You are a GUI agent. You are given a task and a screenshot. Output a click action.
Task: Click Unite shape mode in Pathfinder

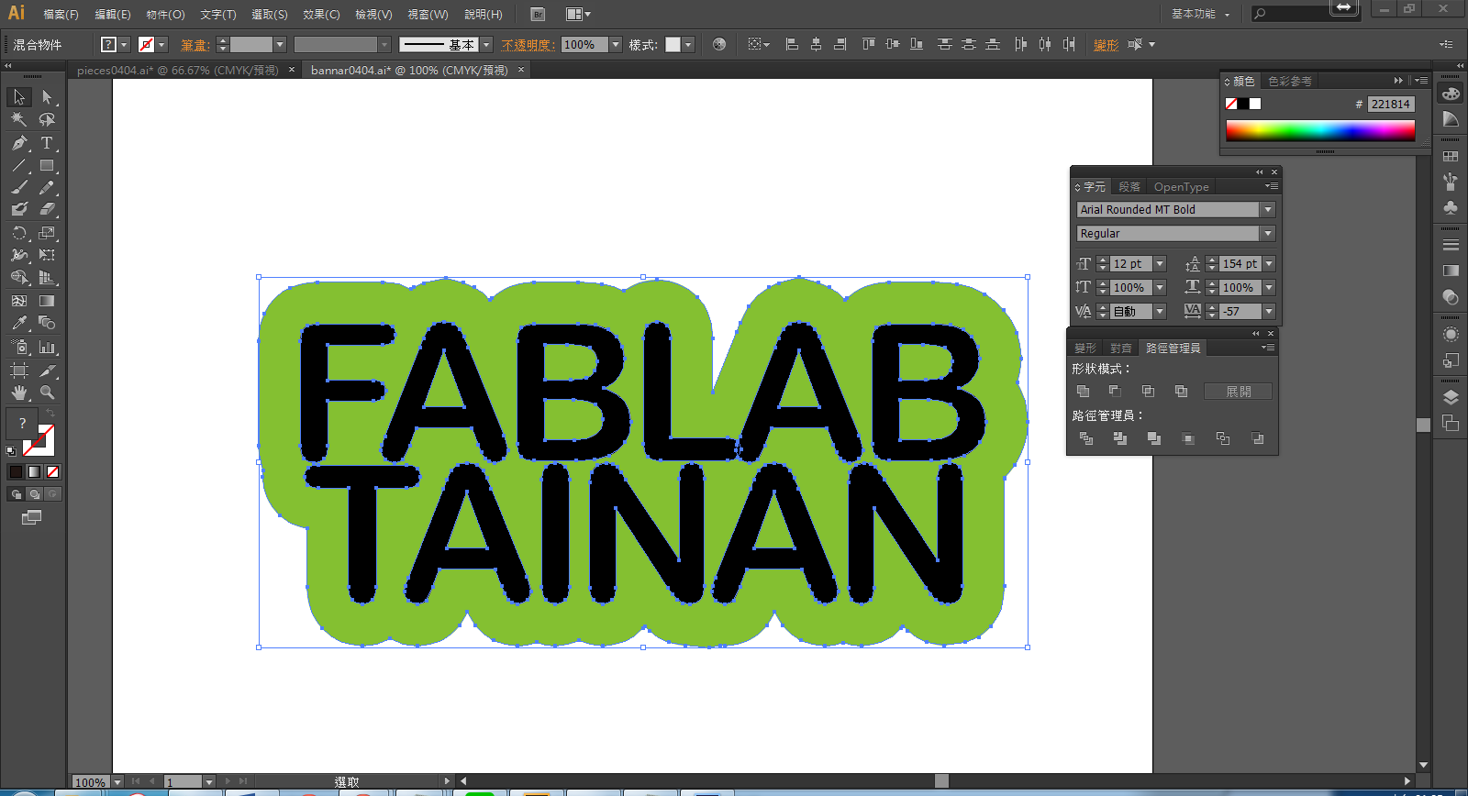(1084, 392)
